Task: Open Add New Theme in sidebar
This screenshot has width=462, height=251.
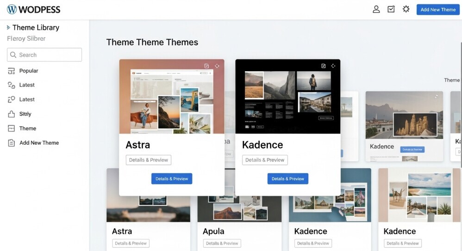Action: pos(39,143)
